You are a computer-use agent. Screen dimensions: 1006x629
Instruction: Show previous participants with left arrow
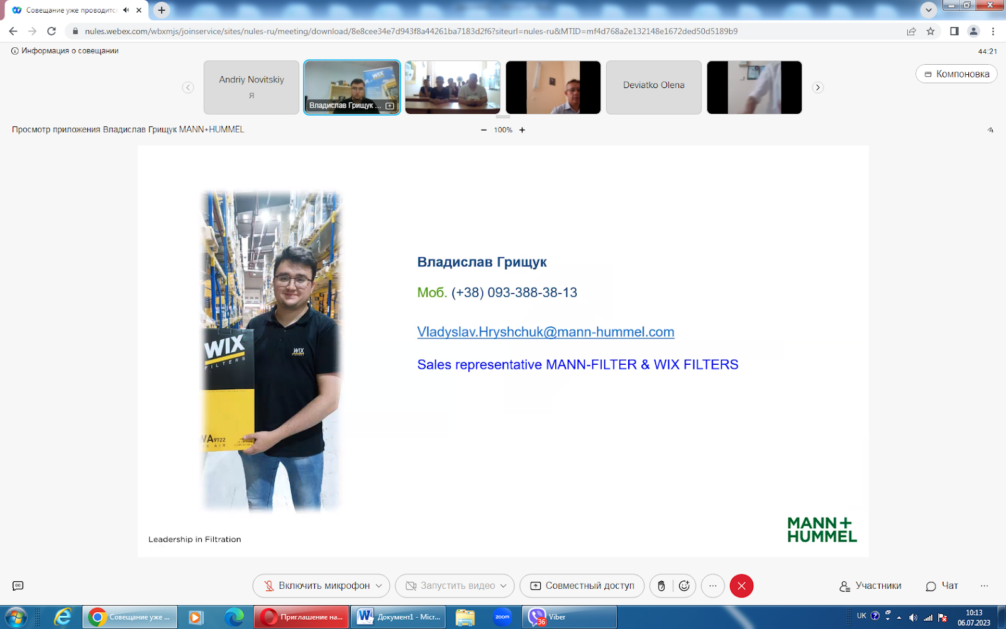(x=188, y=87)
